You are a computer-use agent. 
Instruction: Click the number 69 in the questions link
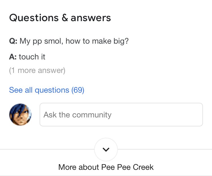tap(78, 90)
